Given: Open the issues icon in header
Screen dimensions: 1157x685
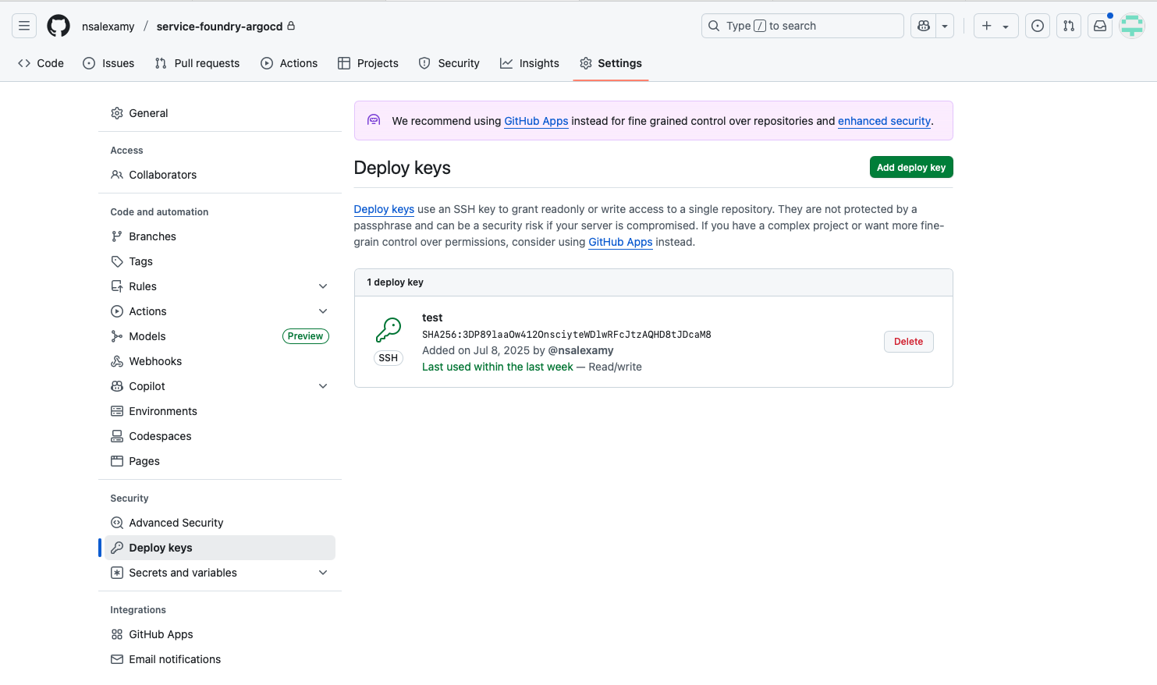Looking at the screenshot, I should click(x=1038, y=26).
